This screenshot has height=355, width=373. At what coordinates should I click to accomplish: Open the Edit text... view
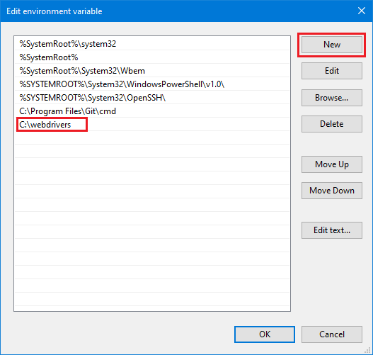point(332,230)
